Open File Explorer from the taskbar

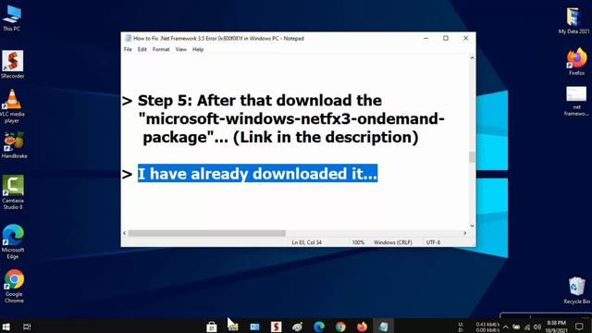pos(233,327)
